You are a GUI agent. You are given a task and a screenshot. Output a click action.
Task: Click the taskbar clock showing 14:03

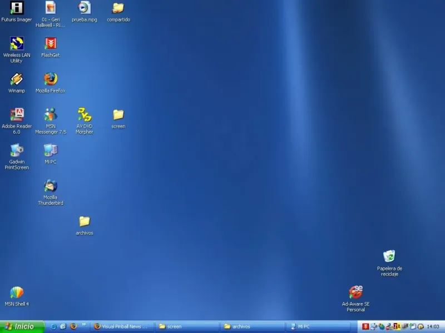coord(433,327)
